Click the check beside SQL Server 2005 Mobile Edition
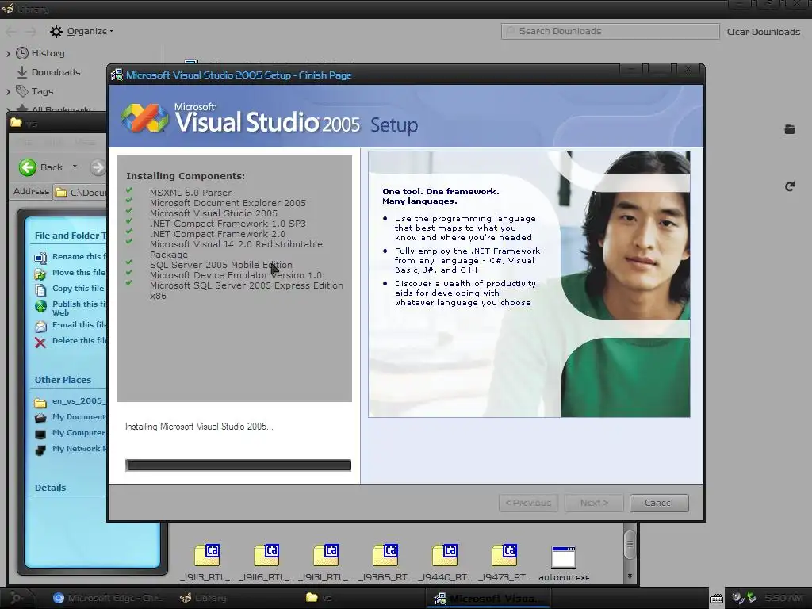The height and width of the screenshot is (609, 812). (129, 262)
